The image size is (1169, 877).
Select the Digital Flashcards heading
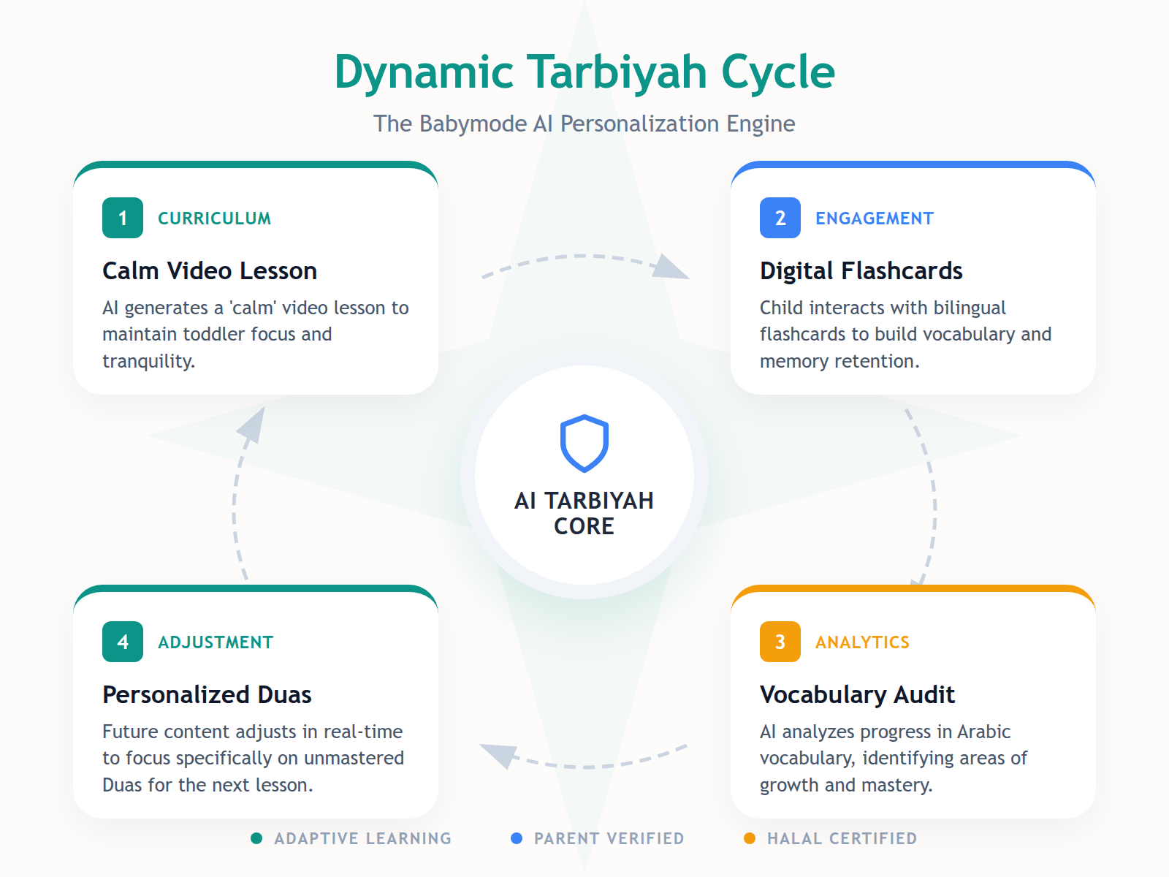[861, 270]
